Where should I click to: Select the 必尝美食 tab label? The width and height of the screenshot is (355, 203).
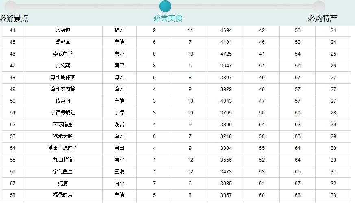(x=168, y=18)
